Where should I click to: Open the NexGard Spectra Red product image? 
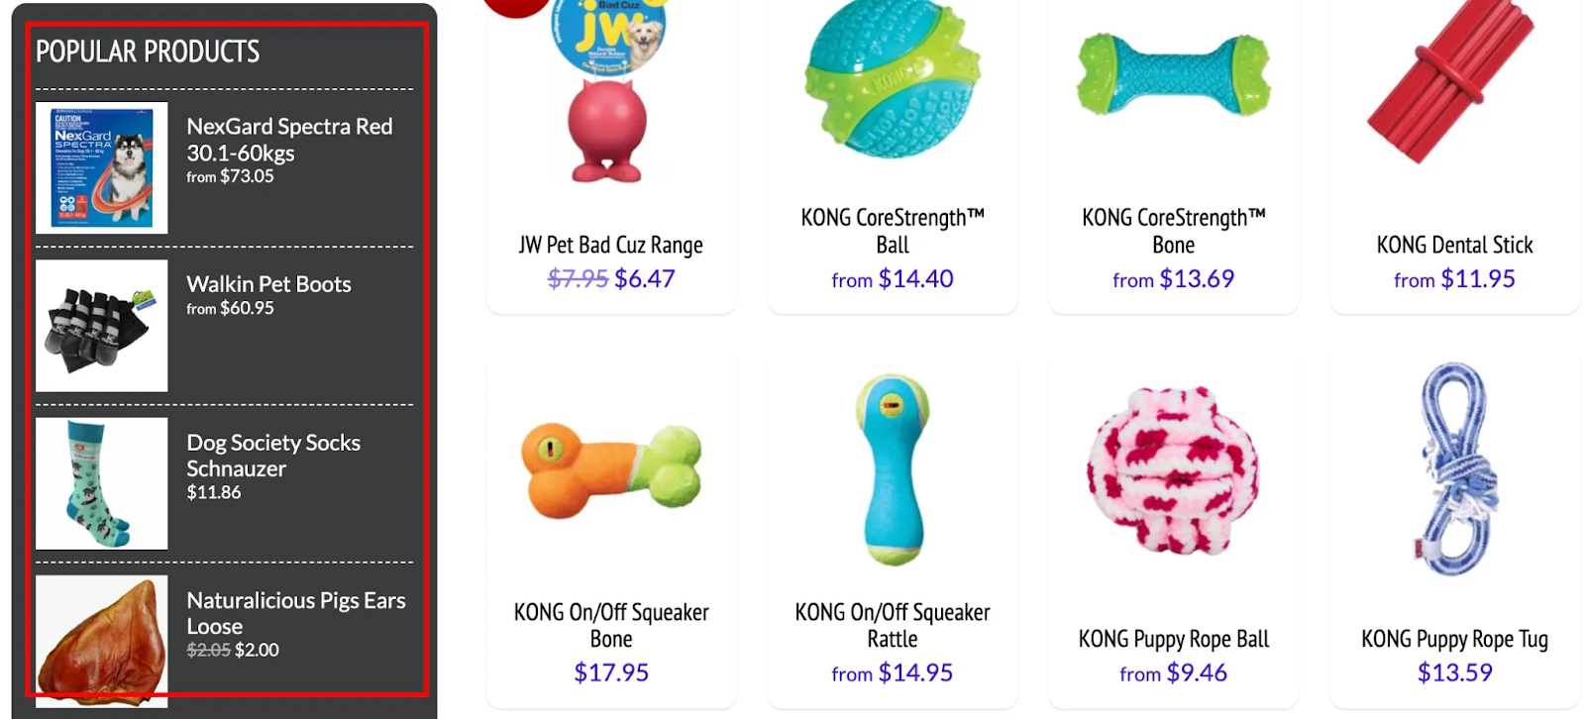101,167
